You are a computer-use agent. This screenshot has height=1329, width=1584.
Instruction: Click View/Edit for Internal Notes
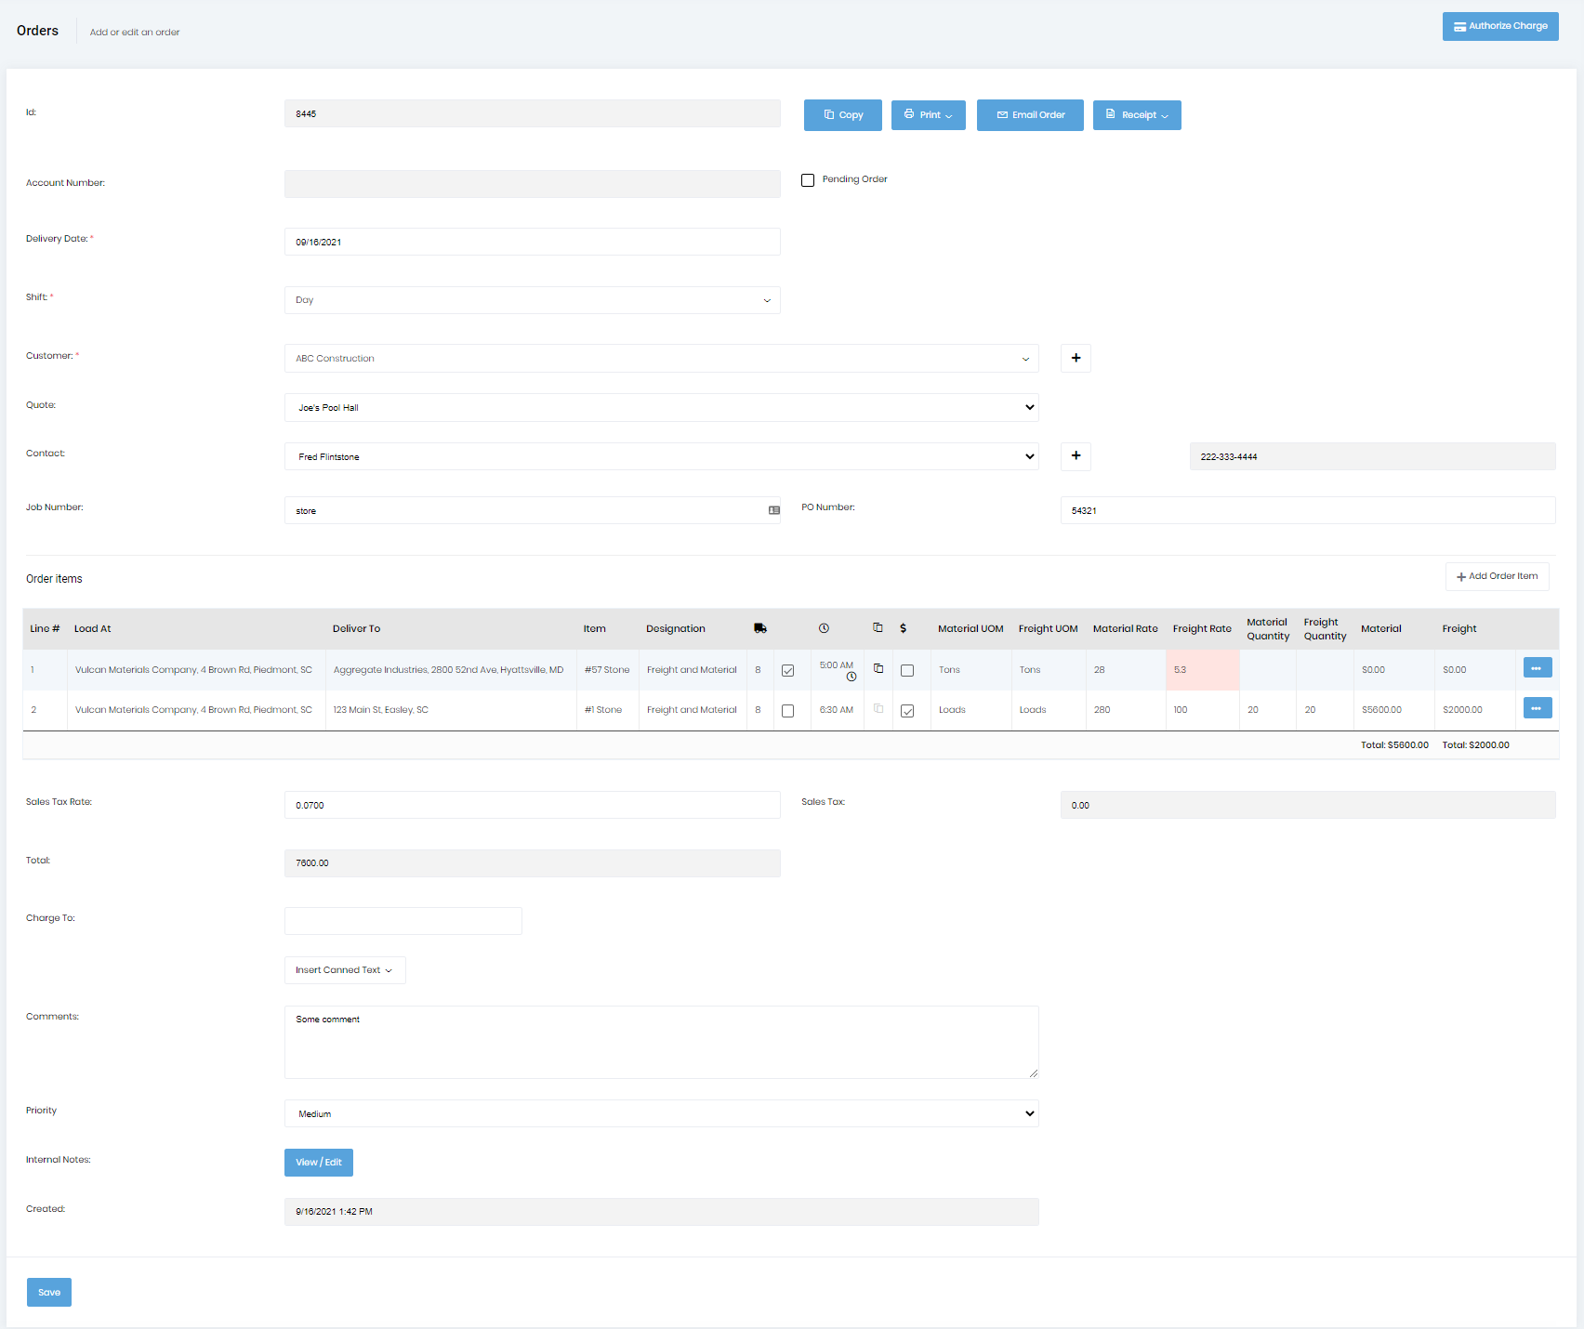point(318,1162)
